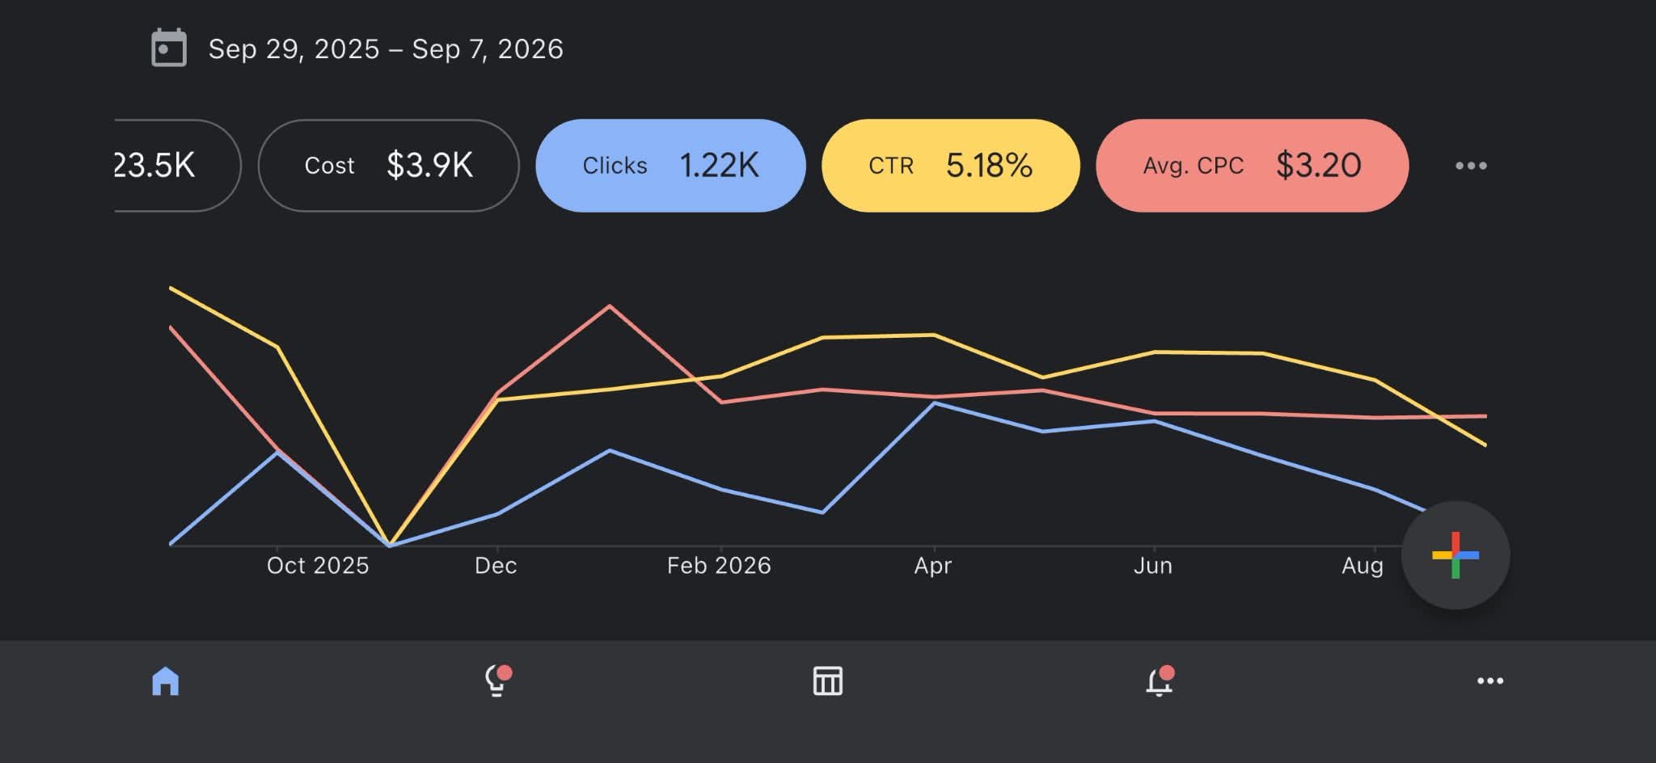Enable the Cost $3.9K metric chip
The image size is (1656, 763).
click(x=388, y=166)
